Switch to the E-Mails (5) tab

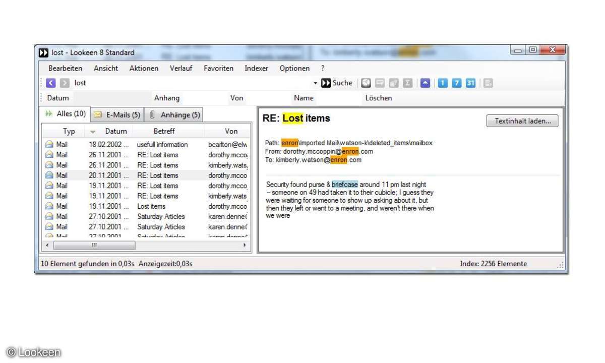point(117,115)
